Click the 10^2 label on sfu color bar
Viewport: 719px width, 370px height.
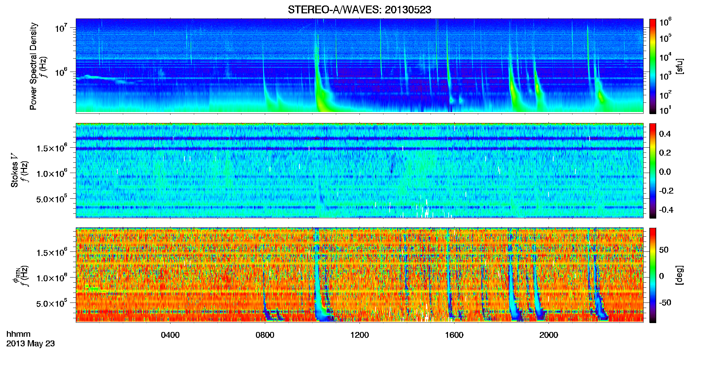(665, 95)
